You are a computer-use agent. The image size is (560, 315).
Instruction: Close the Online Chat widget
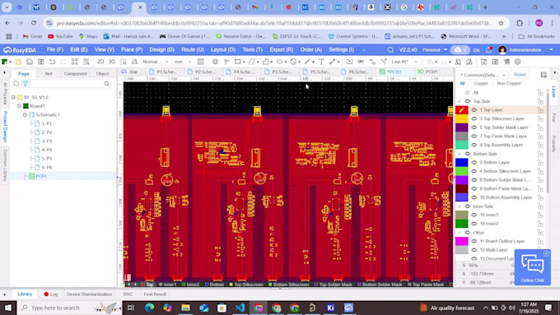point(547,253)
